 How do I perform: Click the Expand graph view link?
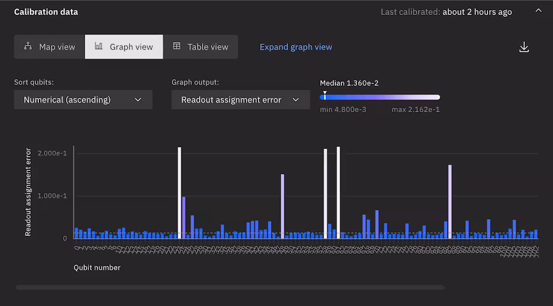(296, 47)
